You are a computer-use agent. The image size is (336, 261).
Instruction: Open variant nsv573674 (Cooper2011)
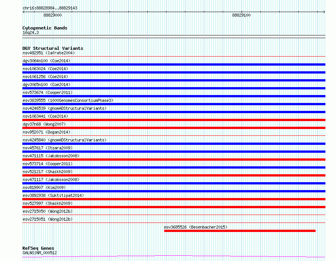48,92
